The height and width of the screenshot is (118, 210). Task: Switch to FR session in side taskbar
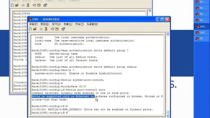[x=202, y=39]
